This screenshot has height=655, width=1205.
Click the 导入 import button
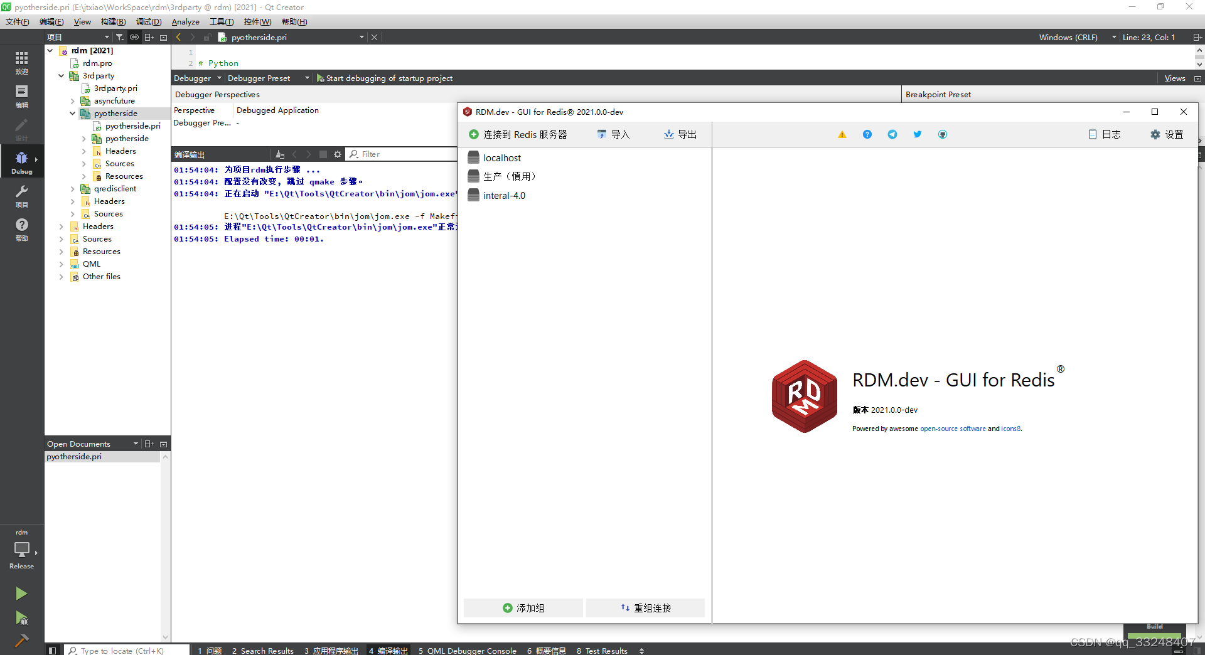click(613, 134)
